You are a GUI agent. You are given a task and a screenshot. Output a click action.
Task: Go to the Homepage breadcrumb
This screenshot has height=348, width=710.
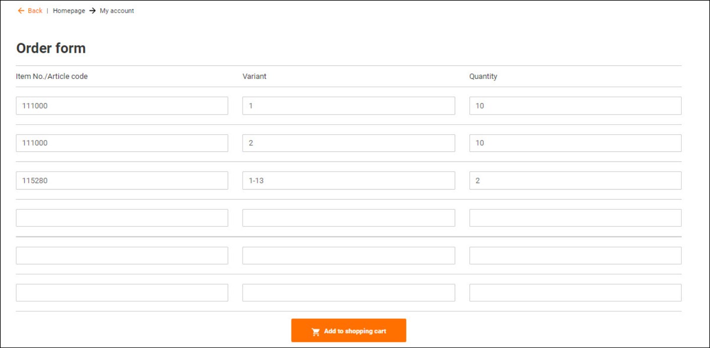(69, 11)
